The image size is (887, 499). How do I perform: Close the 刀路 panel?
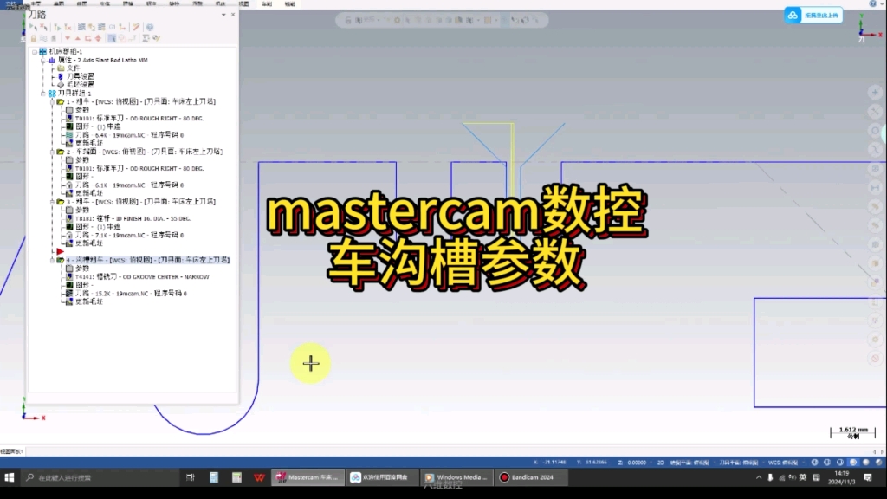coord(233,15)
